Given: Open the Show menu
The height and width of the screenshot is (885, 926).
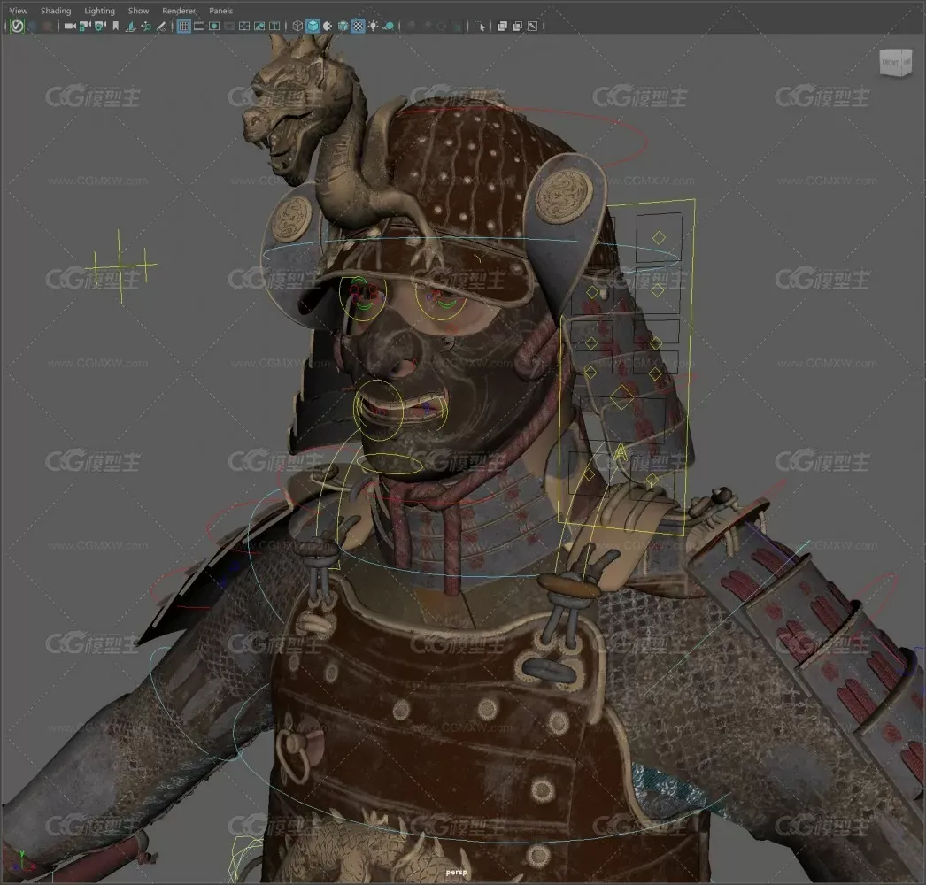Looking at the screenshot, I should pos(138,11).
